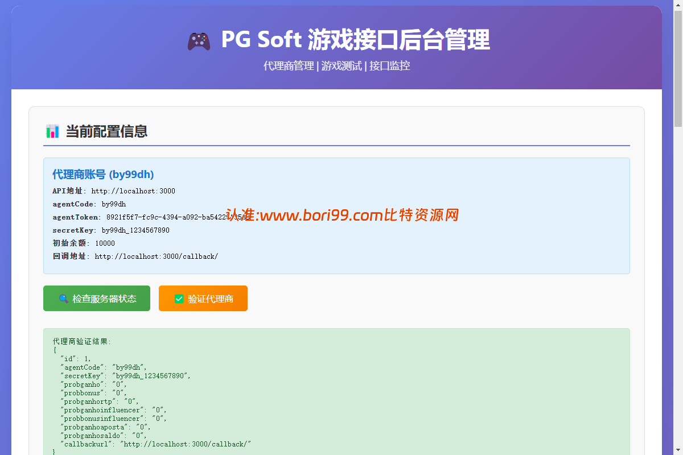Image resolution: width=683 pixels, height=455 pixels.
Task: Click the checkmark icon in 验证代理商 button
Action: tap(179, 299)
